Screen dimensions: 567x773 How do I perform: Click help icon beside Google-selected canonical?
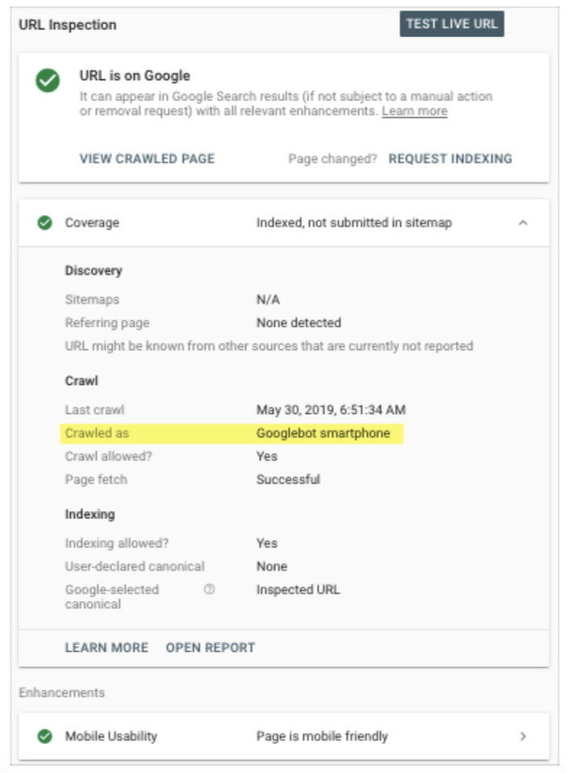click(x=209, y=589)
